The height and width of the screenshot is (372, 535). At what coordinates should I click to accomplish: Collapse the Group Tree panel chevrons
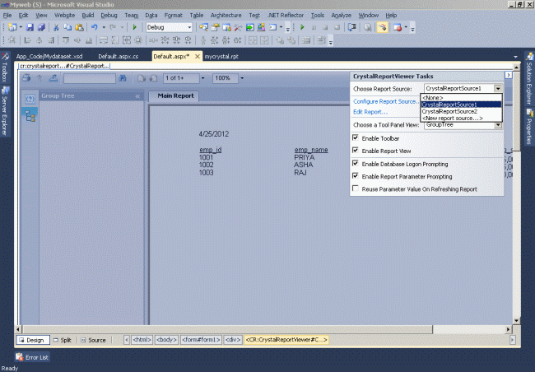(138, 95)
